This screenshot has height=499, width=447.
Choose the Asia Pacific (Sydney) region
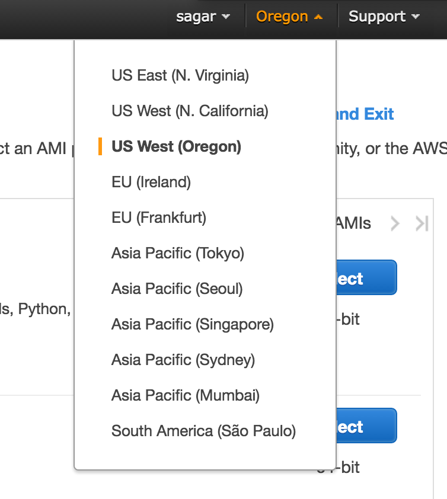(x=183, y=360)
